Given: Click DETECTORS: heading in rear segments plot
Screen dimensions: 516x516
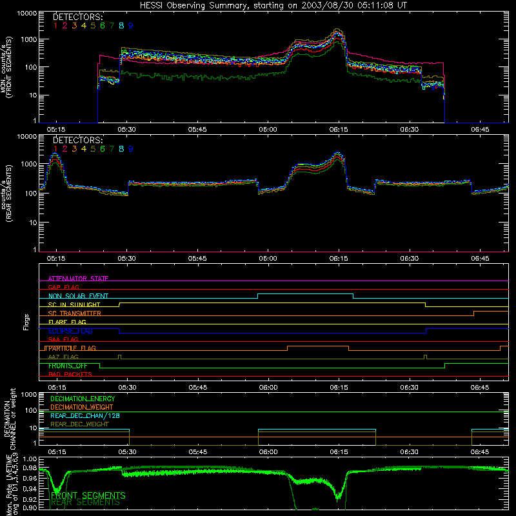Looking at the screenshot, I should 78,140.
